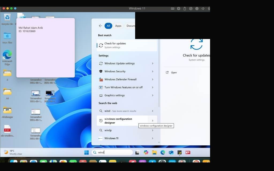Select 'Turn Windows features on or off' text
This screenshot has height=171, width=274.
pos(124,87)
